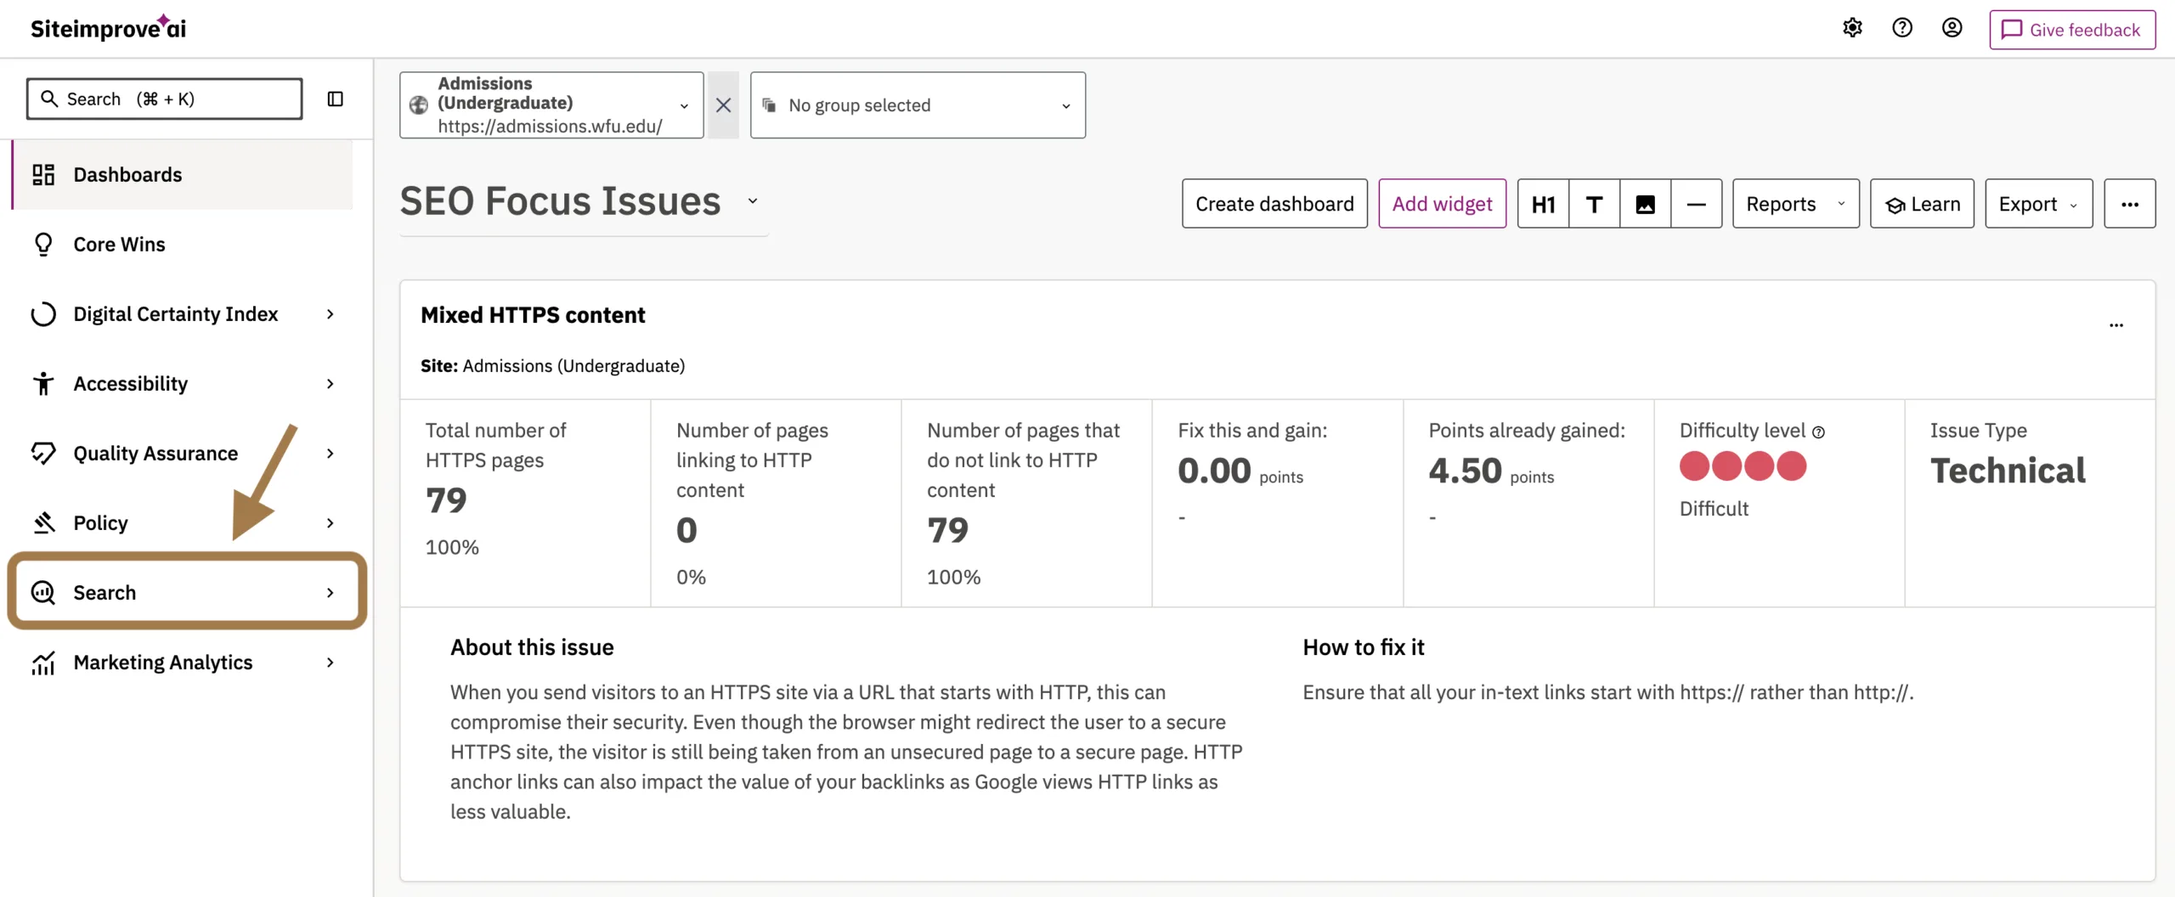Click the Learn button

(1922, 204)
